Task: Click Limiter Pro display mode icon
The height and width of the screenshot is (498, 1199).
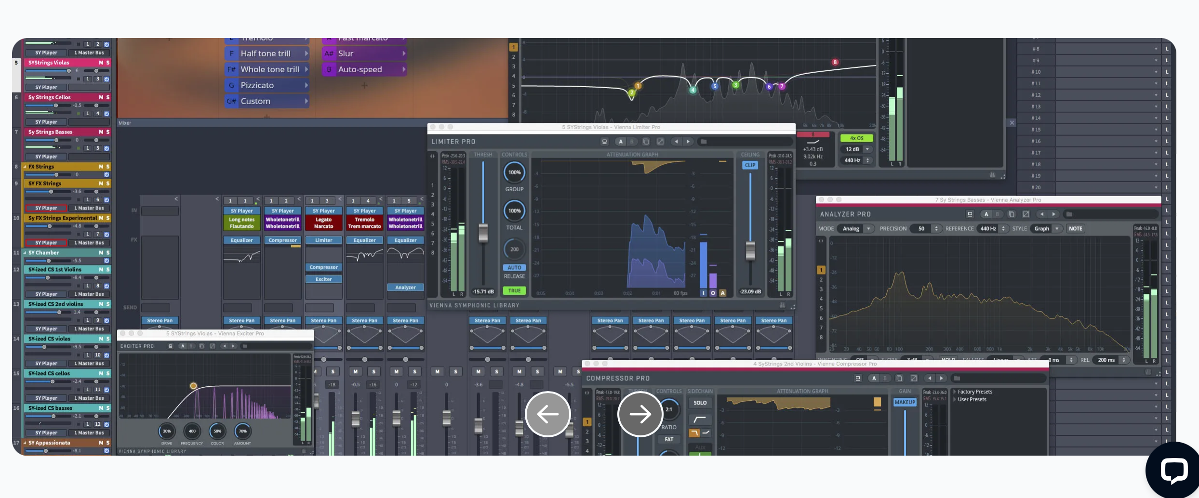Action: pyautogui.click(x=604, y=142)
